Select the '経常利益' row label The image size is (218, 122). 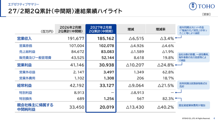pos(24,86)
